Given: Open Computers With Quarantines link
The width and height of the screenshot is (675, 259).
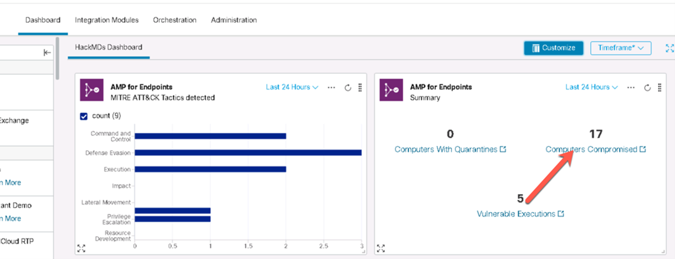Looking at the screenshot, I should [450, 150].
